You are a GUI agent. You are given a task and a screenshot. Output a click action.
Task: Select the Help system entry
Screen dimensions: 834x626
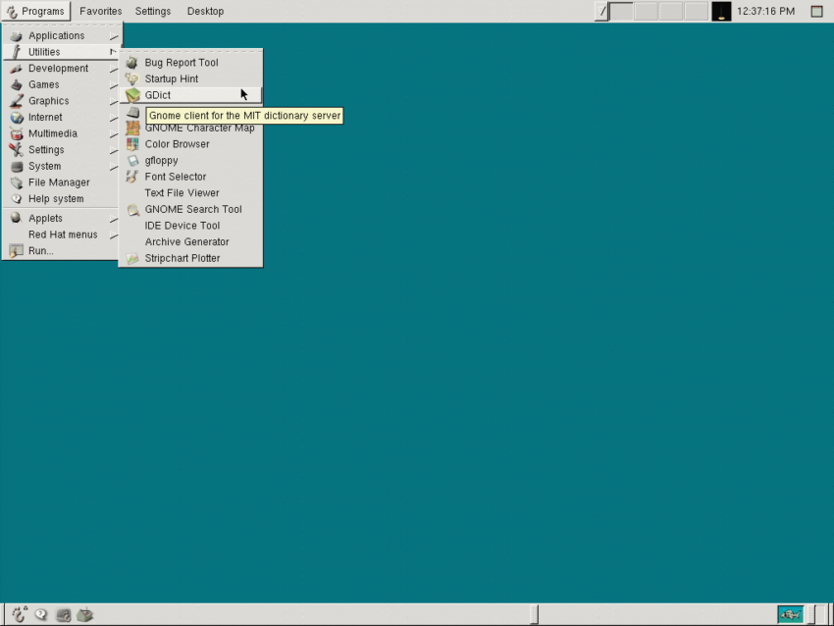click(x=62, y=199)
